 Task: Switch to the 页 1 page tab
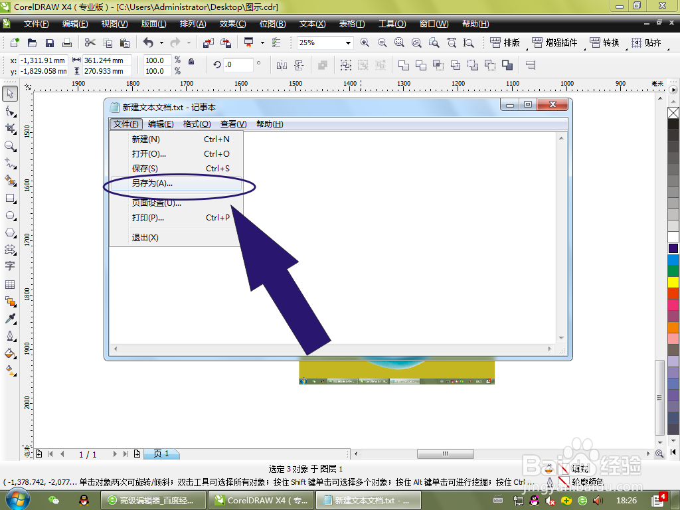coord(161,454)
